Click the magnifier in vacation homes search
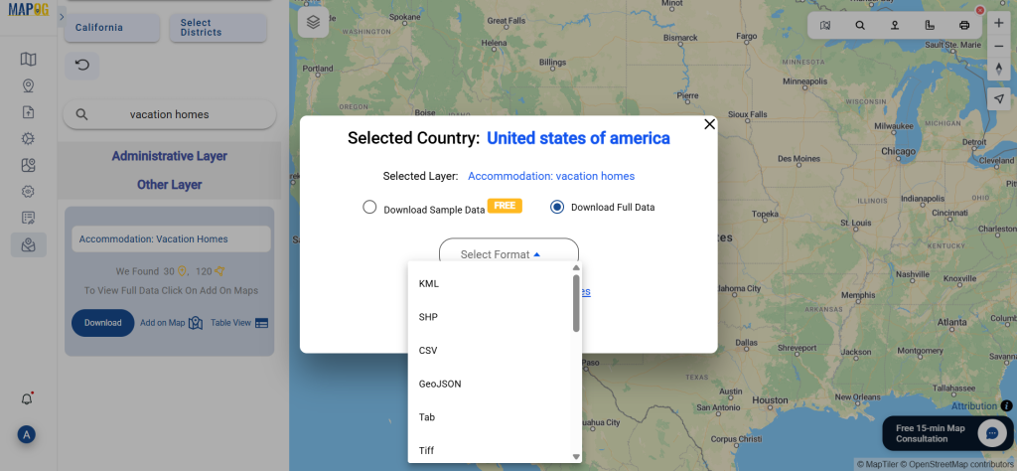The width and height of the screenshot is (1017, 471). coord(81,114)
